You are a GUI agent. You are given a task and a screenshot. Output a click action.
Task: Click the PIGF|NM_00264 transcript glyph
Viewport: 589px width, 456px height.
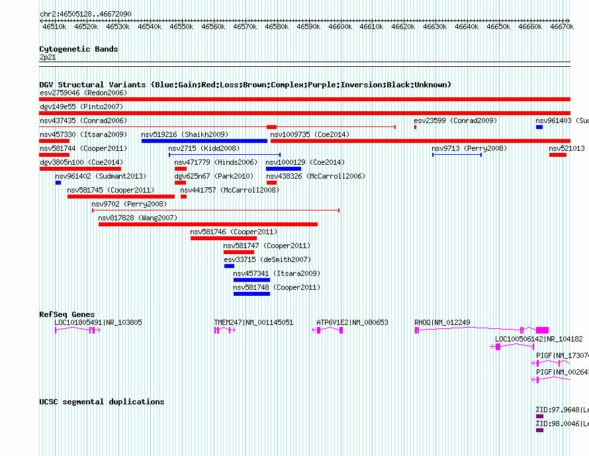(x=551, y=379)
